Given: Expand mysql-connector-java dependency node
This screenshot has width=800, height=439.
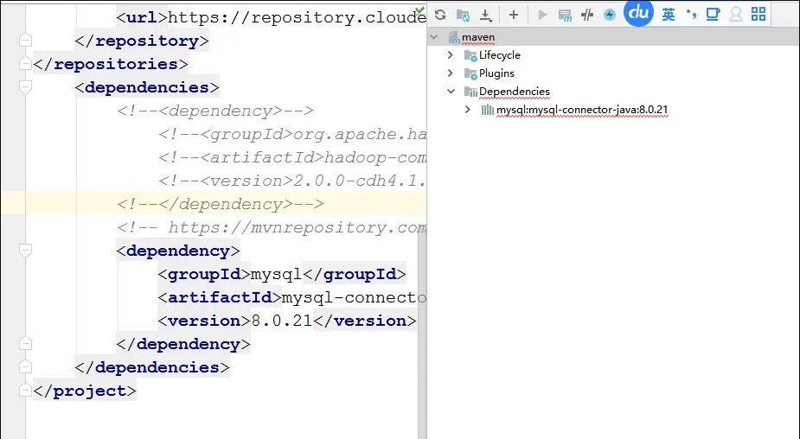Looking at the screenshot, I should coord(468,110).
